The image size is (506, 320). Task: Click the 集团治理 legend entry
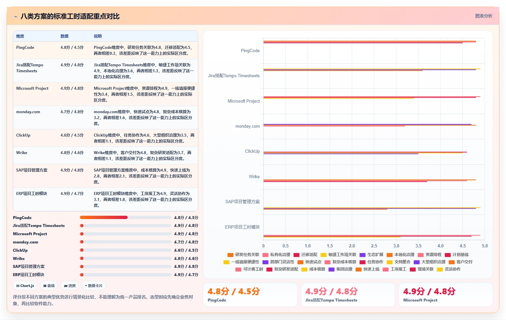tap(340, 269)
